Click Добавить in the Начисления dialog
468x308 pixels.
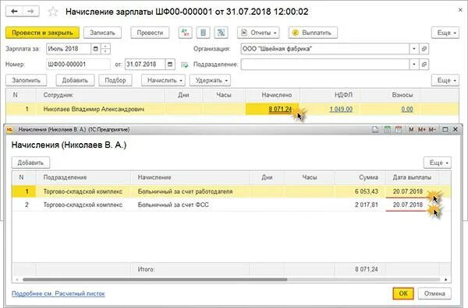click(30, 163)
